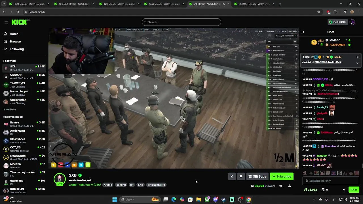Open user profile avatar menu
Viewport: 363px width, 204px height.
tap(353, 22)
